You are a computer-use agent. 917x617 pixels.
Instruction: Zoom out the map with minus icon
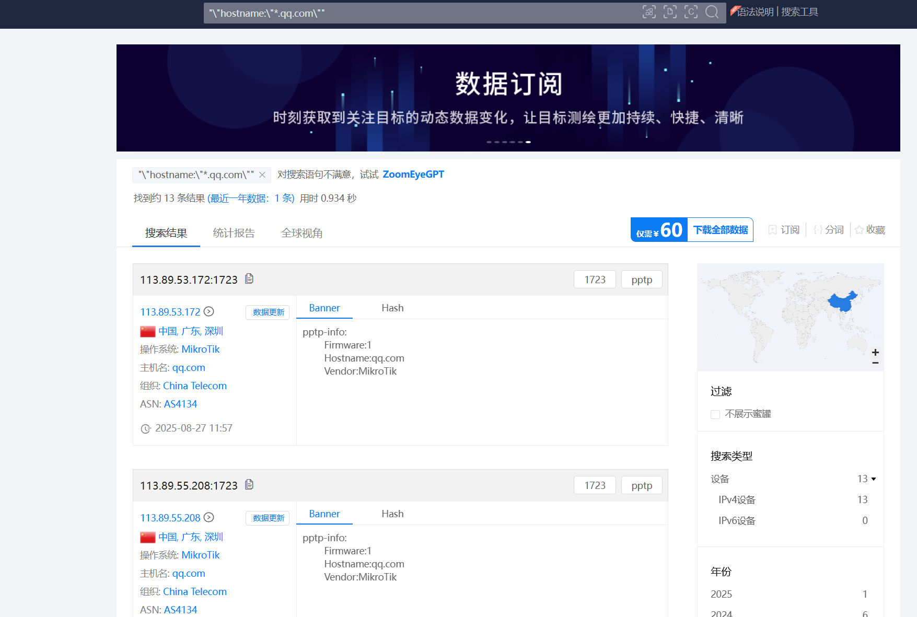(x=875, y=363)
